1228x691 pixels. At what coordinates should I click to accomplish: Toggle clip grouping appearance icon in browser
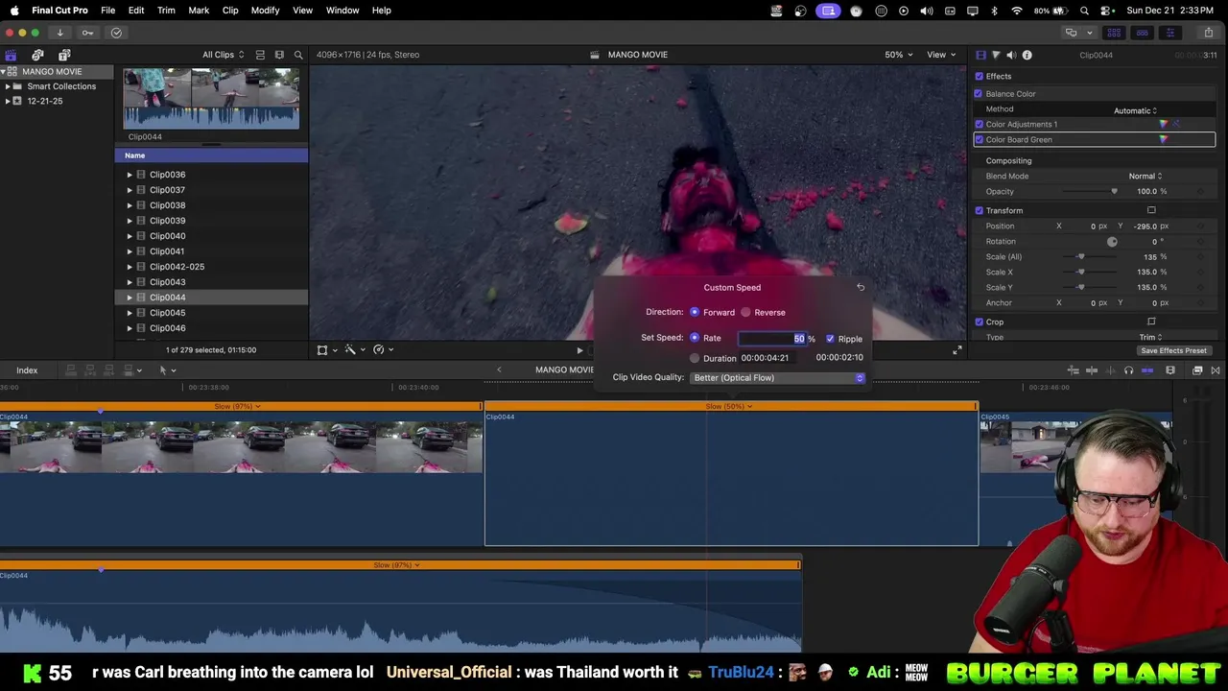[x=260, y=55]
